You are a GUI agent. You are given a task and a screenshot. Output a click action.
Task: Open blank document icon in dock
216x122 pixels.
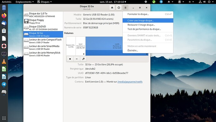[4, 38]
